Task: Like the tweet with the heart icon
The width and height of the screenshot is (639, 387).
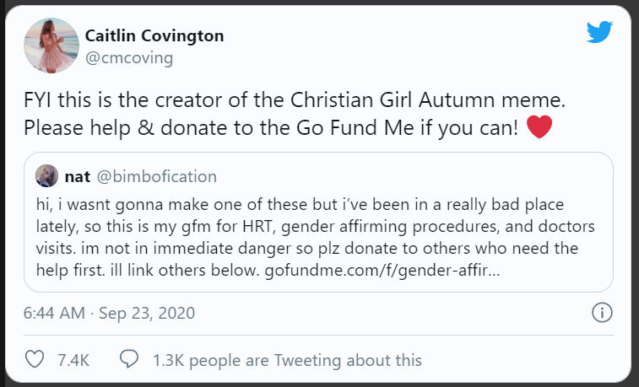Action: [35, 360]
